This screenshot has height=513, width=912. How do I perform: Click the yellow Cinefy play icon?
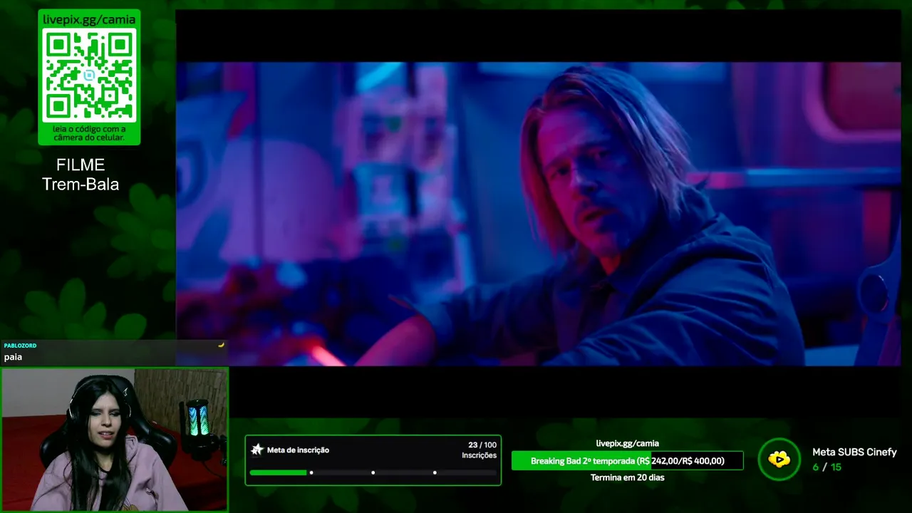(779, 460)
